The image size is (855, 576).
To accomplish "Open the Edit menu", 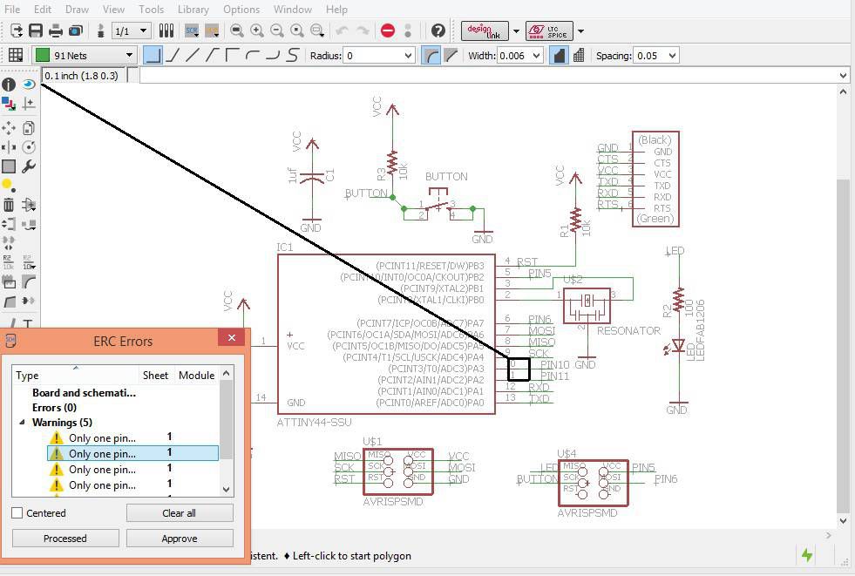I will [x=43, y=10].
